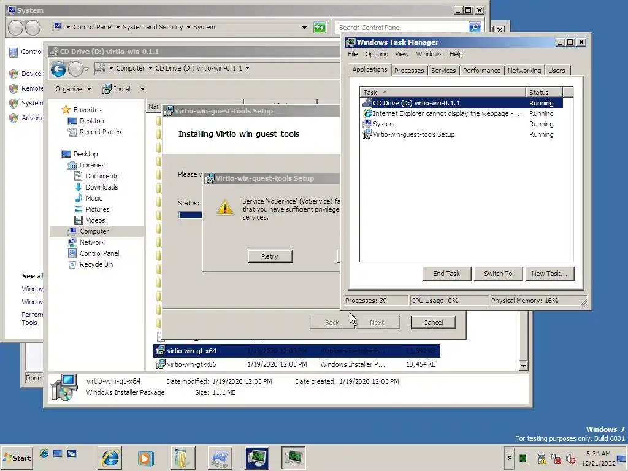Click Retry in the error dialog
The height and width of the screenshot is (471, 628).
[270, 256]
